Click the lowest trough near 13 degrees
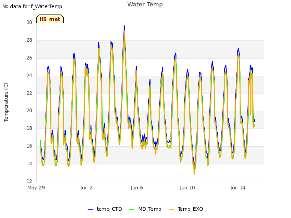This screenshot has height=218, width=291. (194, 174)
